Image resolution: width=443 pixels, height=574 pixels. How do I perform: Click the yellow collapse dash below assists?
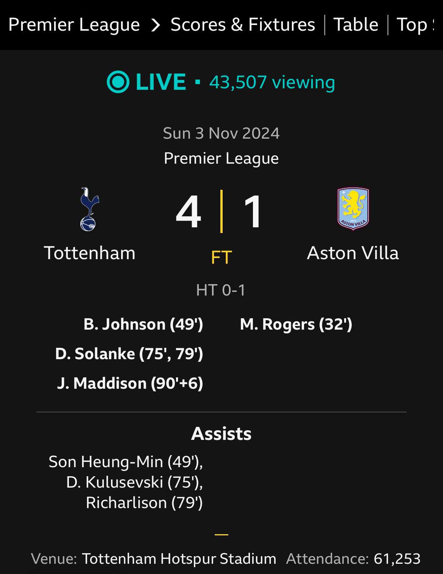click(221, 535)
